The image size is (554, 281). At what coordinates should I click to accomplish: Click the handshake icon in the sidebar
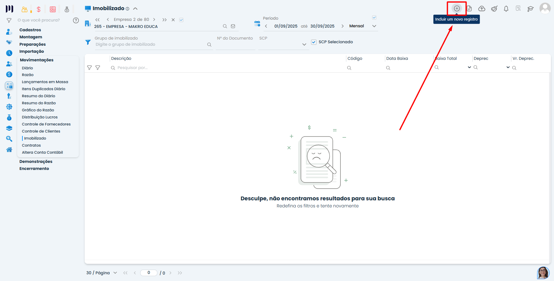(9, 42)
